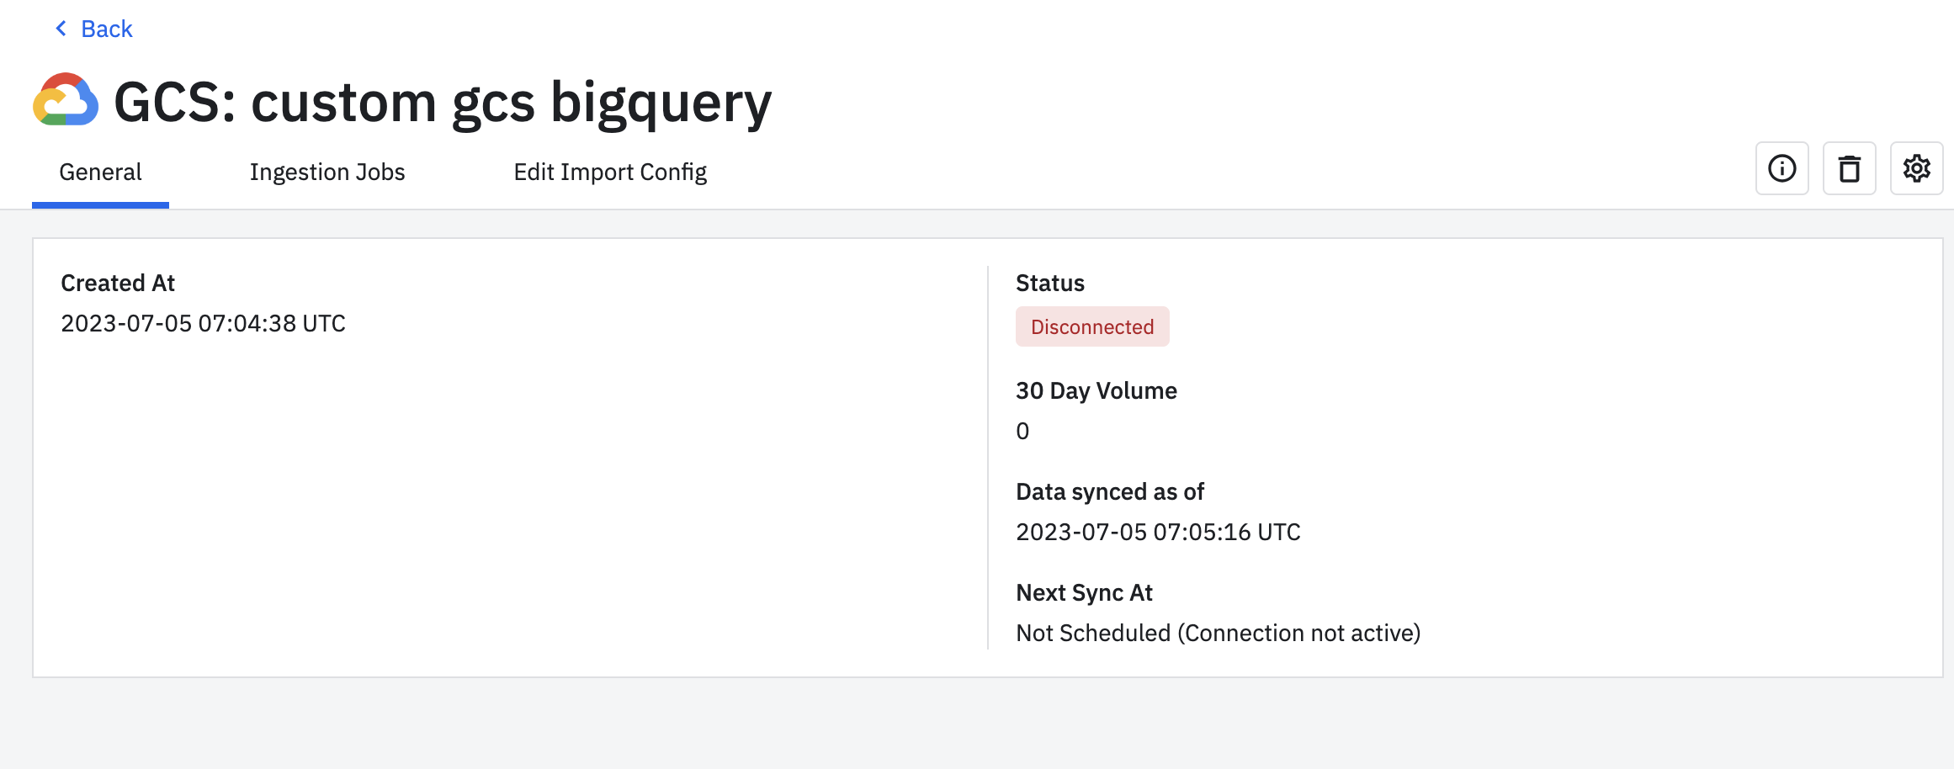Click the info icon button
This screenshot has height=769, width=1954.
coord(1781,168)
